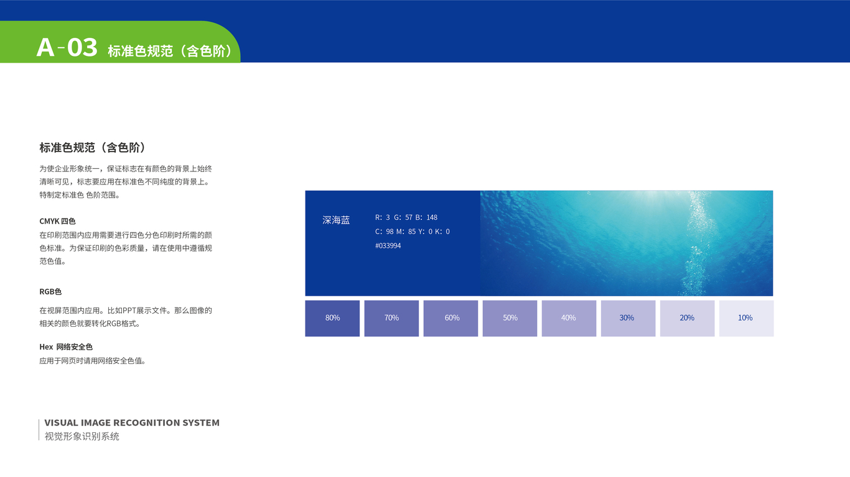This screenshot has width=850, height=477.
Task: Select the 10% tint swatch
Action: pos(746,319)
